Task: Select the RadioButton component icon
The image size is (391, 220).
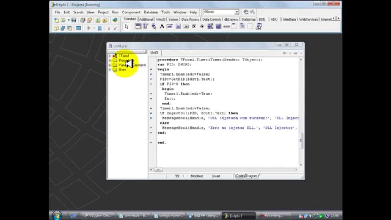Action: 202,27
